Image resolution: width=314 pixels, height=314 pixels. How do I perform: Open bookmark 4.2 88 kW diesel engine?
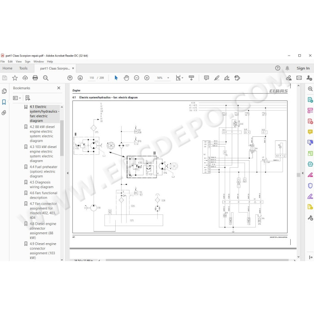coord(42,134)
